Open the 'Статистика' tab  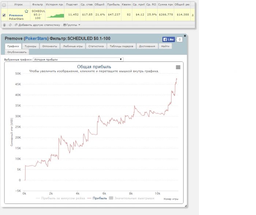(96, 46)
